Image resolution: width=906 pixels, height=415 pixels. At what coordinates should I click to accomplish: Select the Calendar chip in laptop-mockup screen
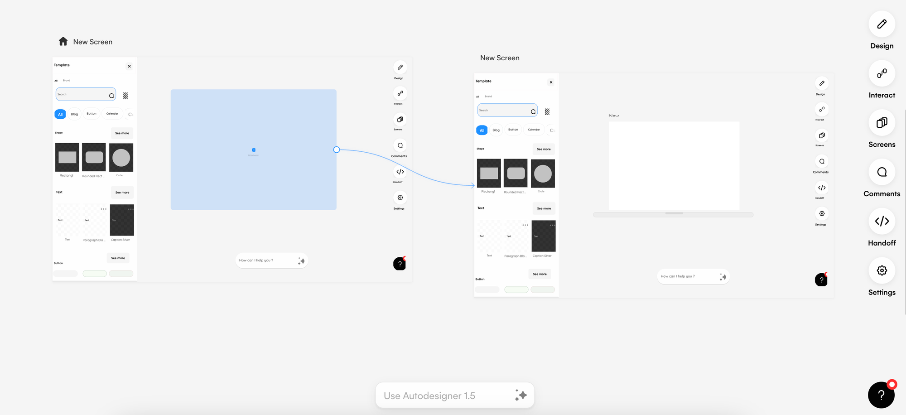click(x=534, y=130)
